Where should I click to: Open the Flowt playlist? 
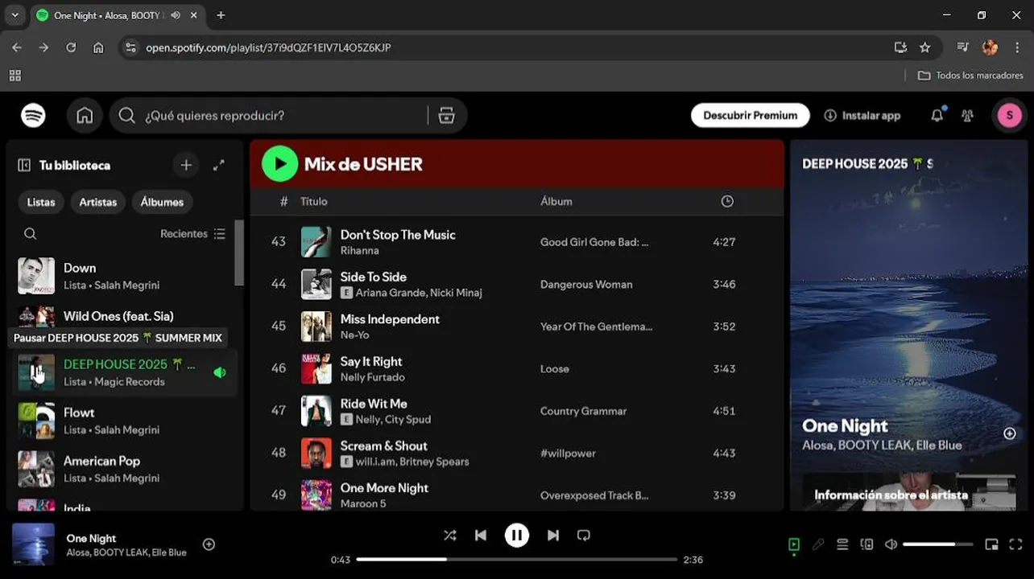click(126, 421)
